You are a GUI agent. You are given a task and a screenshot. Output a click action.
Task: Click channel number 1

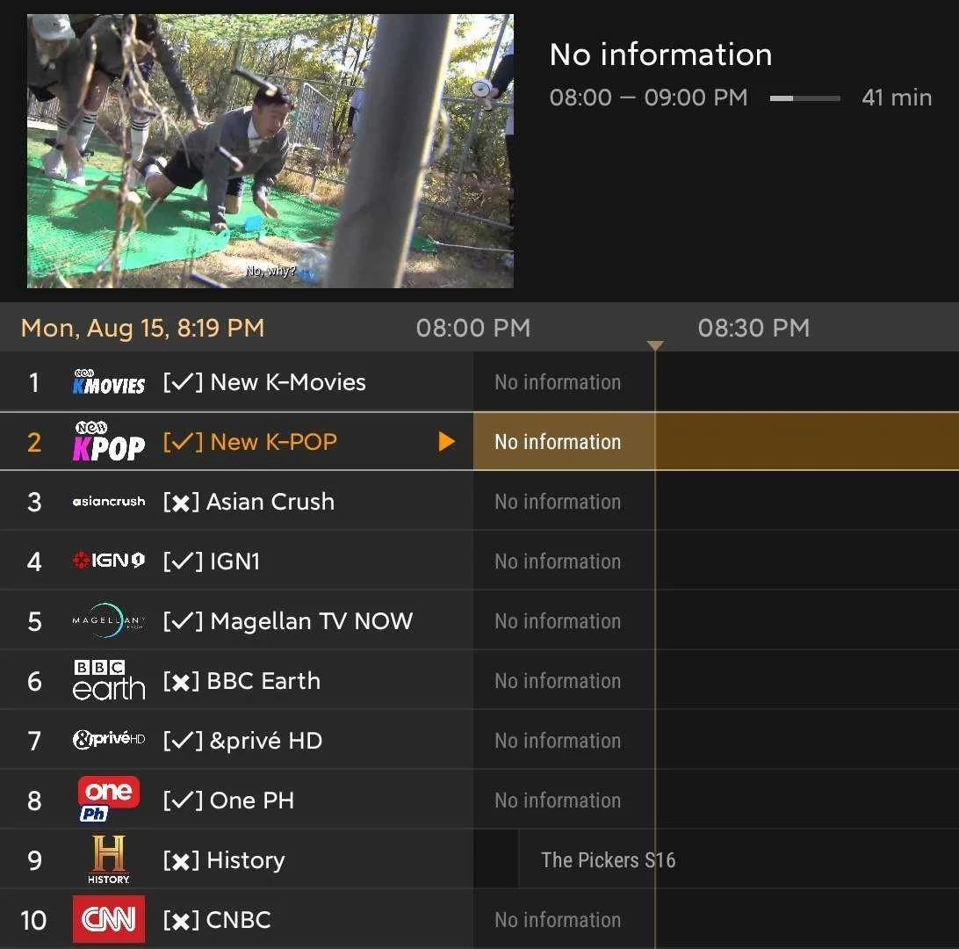34,382
